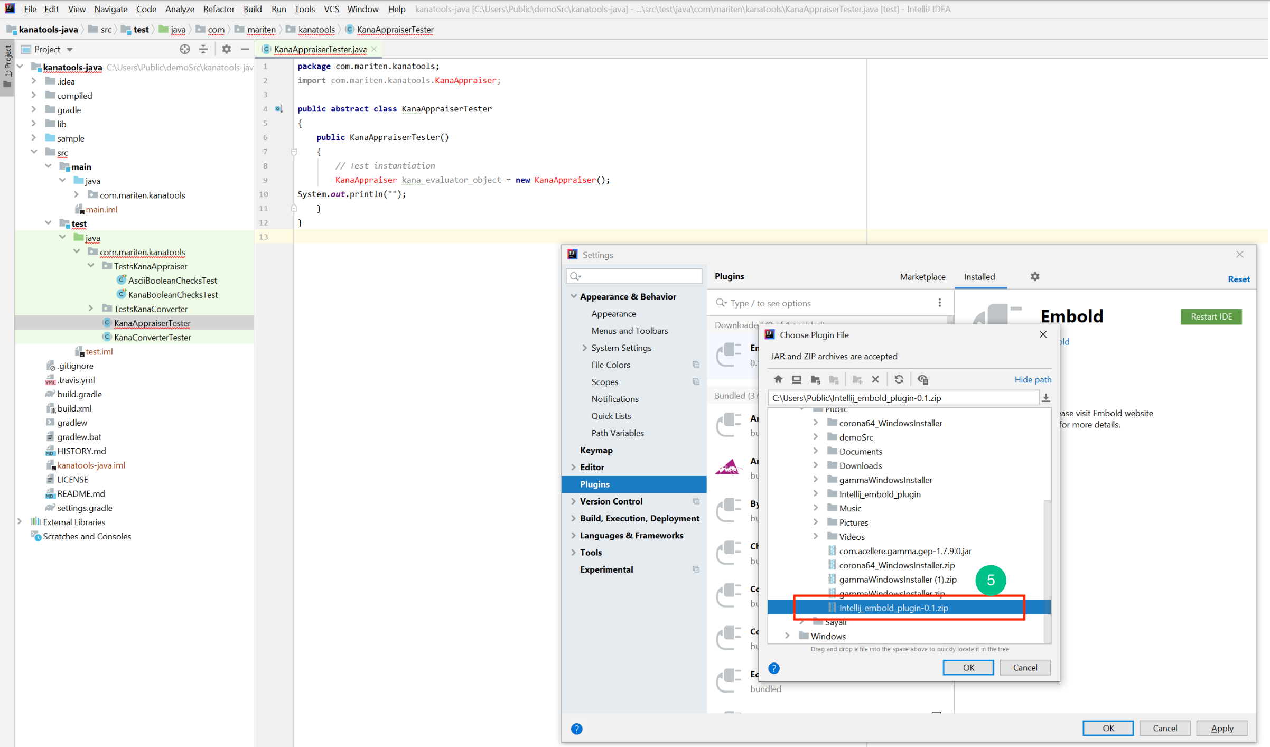Switch to the Marketplace plugins tab
Viewport: 1270px width, 747px height.
click(922, 276)
